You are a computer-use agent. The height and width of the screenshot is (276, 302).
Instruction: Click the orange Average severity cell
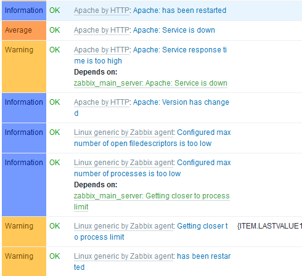pos(24,30)
